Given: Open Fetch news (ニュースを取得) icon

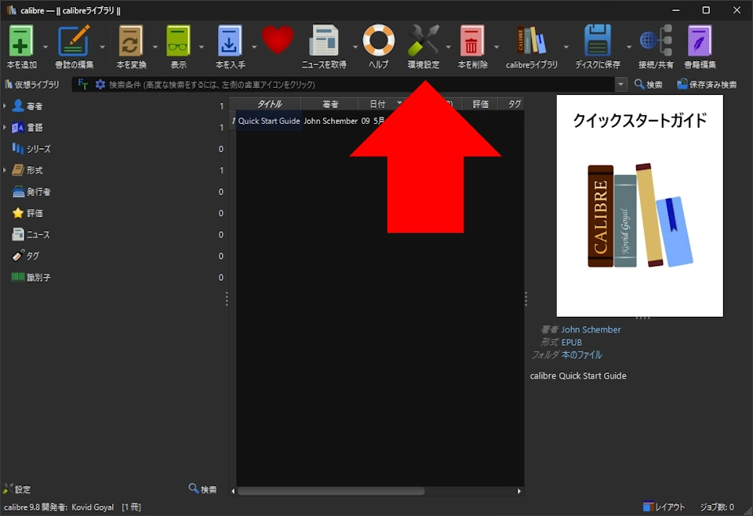Looking at the screenshot, I should [x=324, y=41].
